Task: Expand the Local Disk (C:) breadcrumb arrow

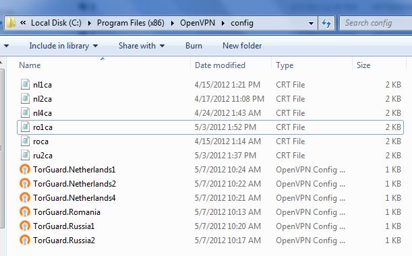Action: tap(89, 23)
